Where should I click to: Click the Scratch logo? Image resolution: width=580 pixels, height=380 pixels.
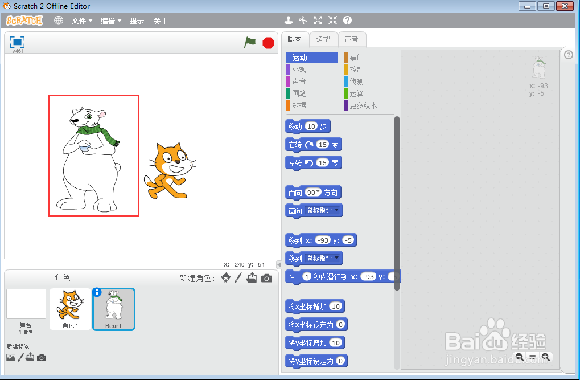coord(24,21)
